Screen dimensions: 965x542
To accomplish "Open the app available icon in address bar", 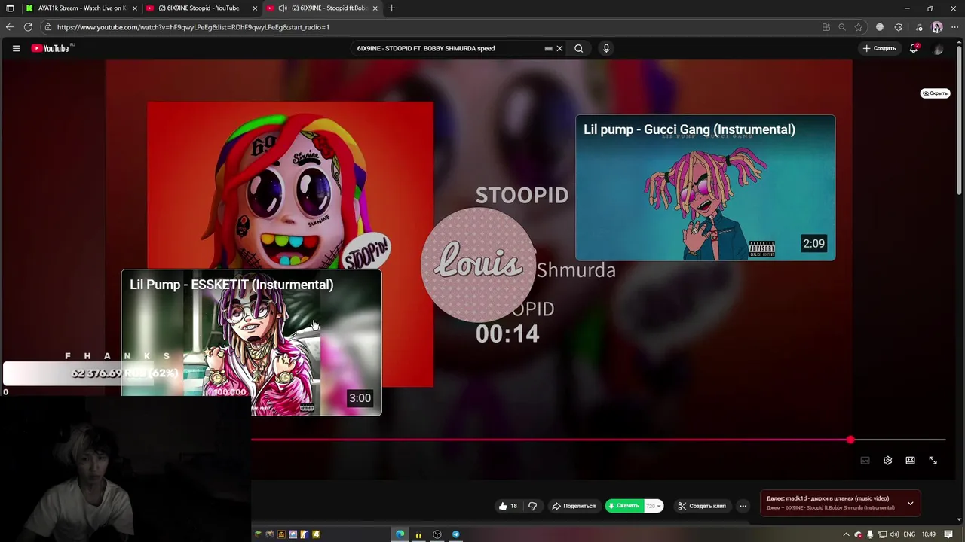I will 826,27.
